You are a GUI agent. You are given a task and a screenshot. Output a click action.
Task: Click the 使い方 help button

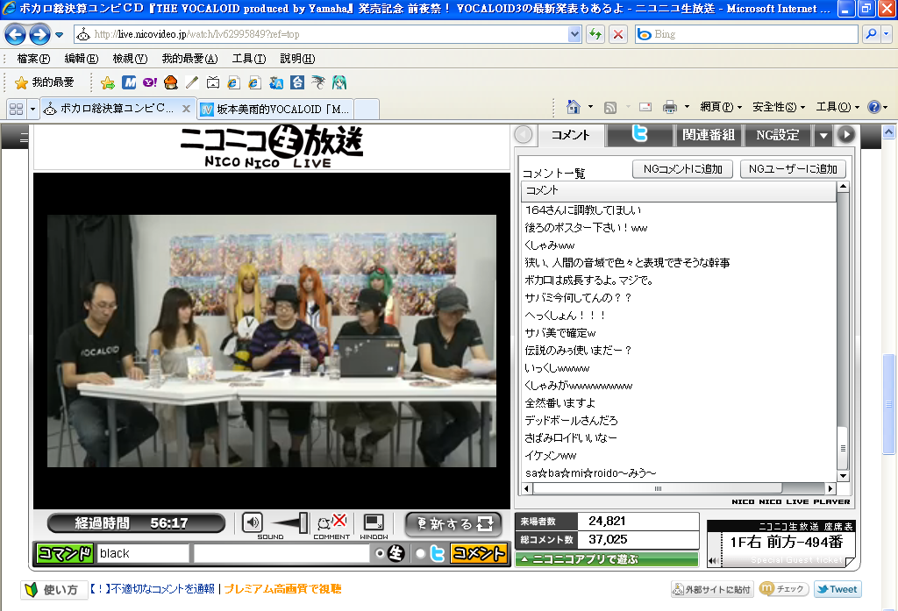53,589
